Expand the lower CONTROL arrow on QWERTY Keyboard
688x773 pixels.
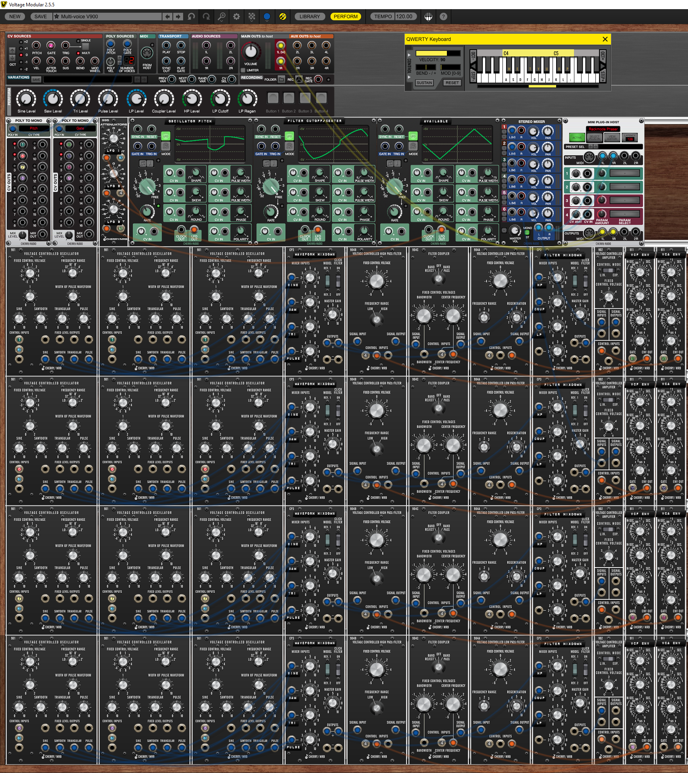[410, 77]
